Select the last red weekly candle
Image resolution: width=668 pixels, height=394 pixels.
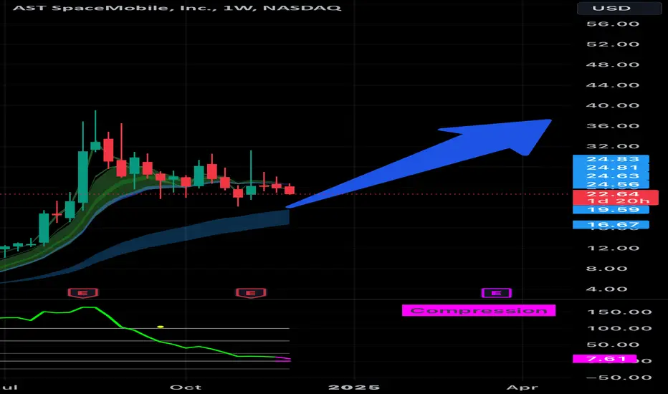(290, 190)
